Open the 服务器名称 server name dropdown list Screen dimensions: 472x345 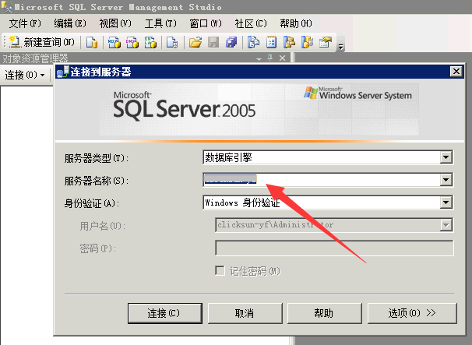coord(446,181)
